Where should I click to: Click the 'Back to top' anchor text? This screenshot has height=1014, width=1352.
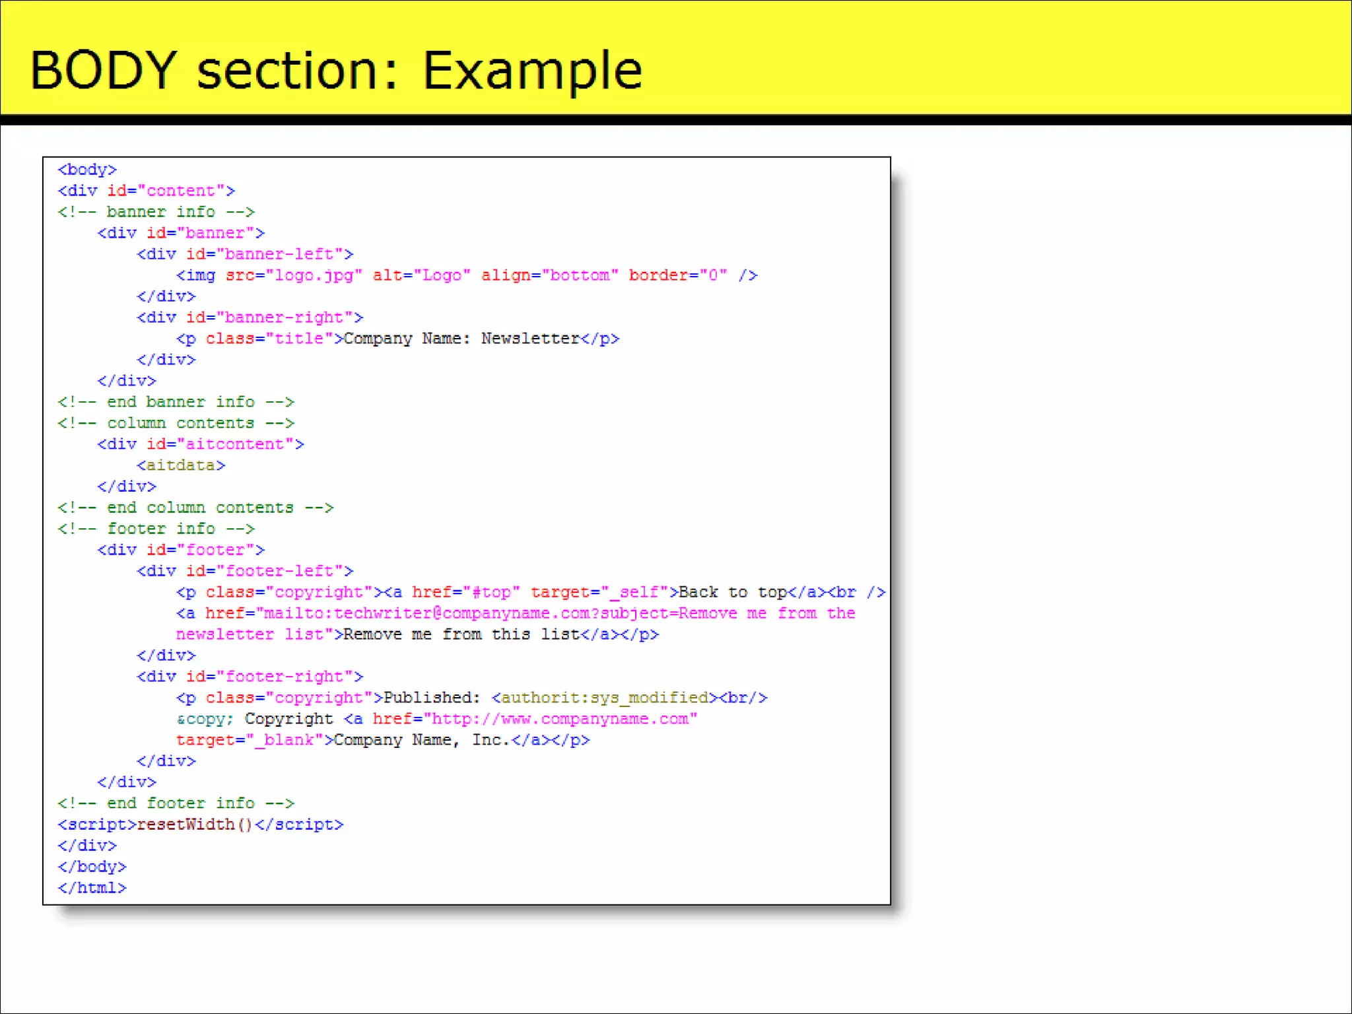coord(732,592)
